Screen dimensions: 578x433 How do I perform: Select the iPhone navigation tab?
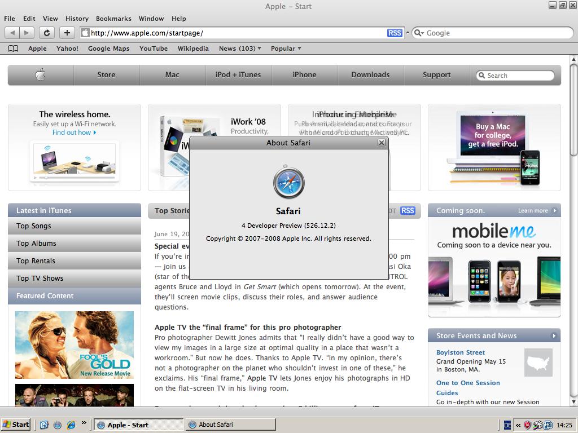[x=304, y=75]
